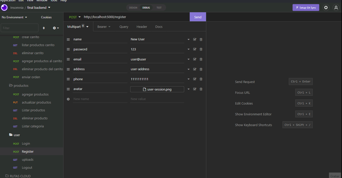Click the Setup Git Sync button
342x178 pixels.
pos(306,8)
